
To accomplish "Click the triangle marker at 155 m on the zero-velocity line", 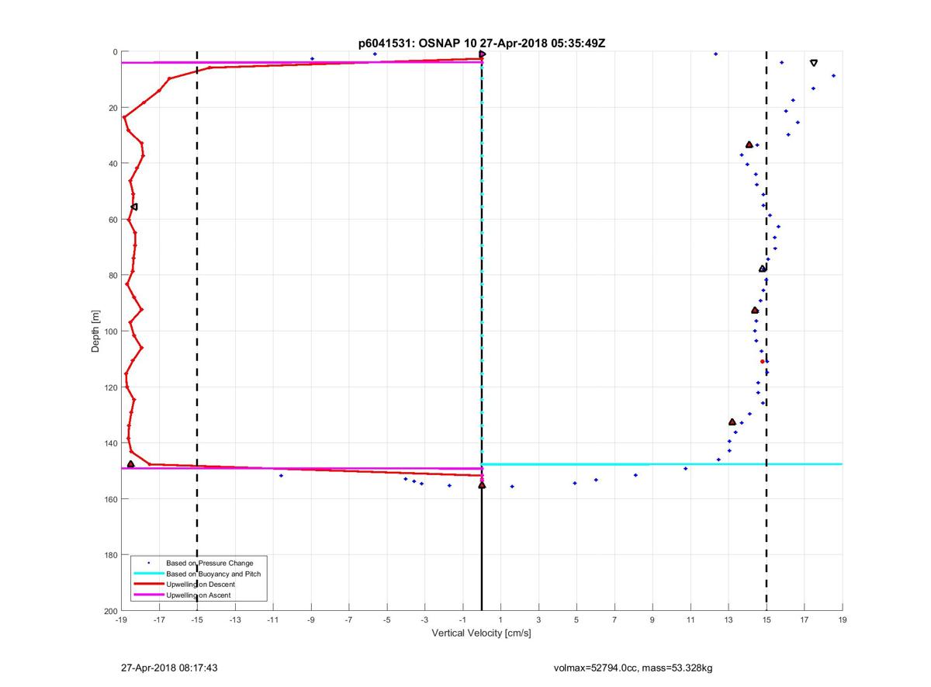I will click(482, 485).
